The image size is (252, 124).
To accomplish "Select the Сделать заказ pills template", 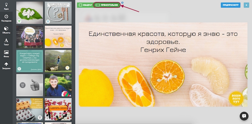I will 58,109.
